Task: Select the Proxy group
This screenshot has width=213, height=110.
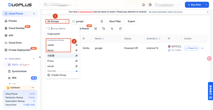Action: (50, 61)
